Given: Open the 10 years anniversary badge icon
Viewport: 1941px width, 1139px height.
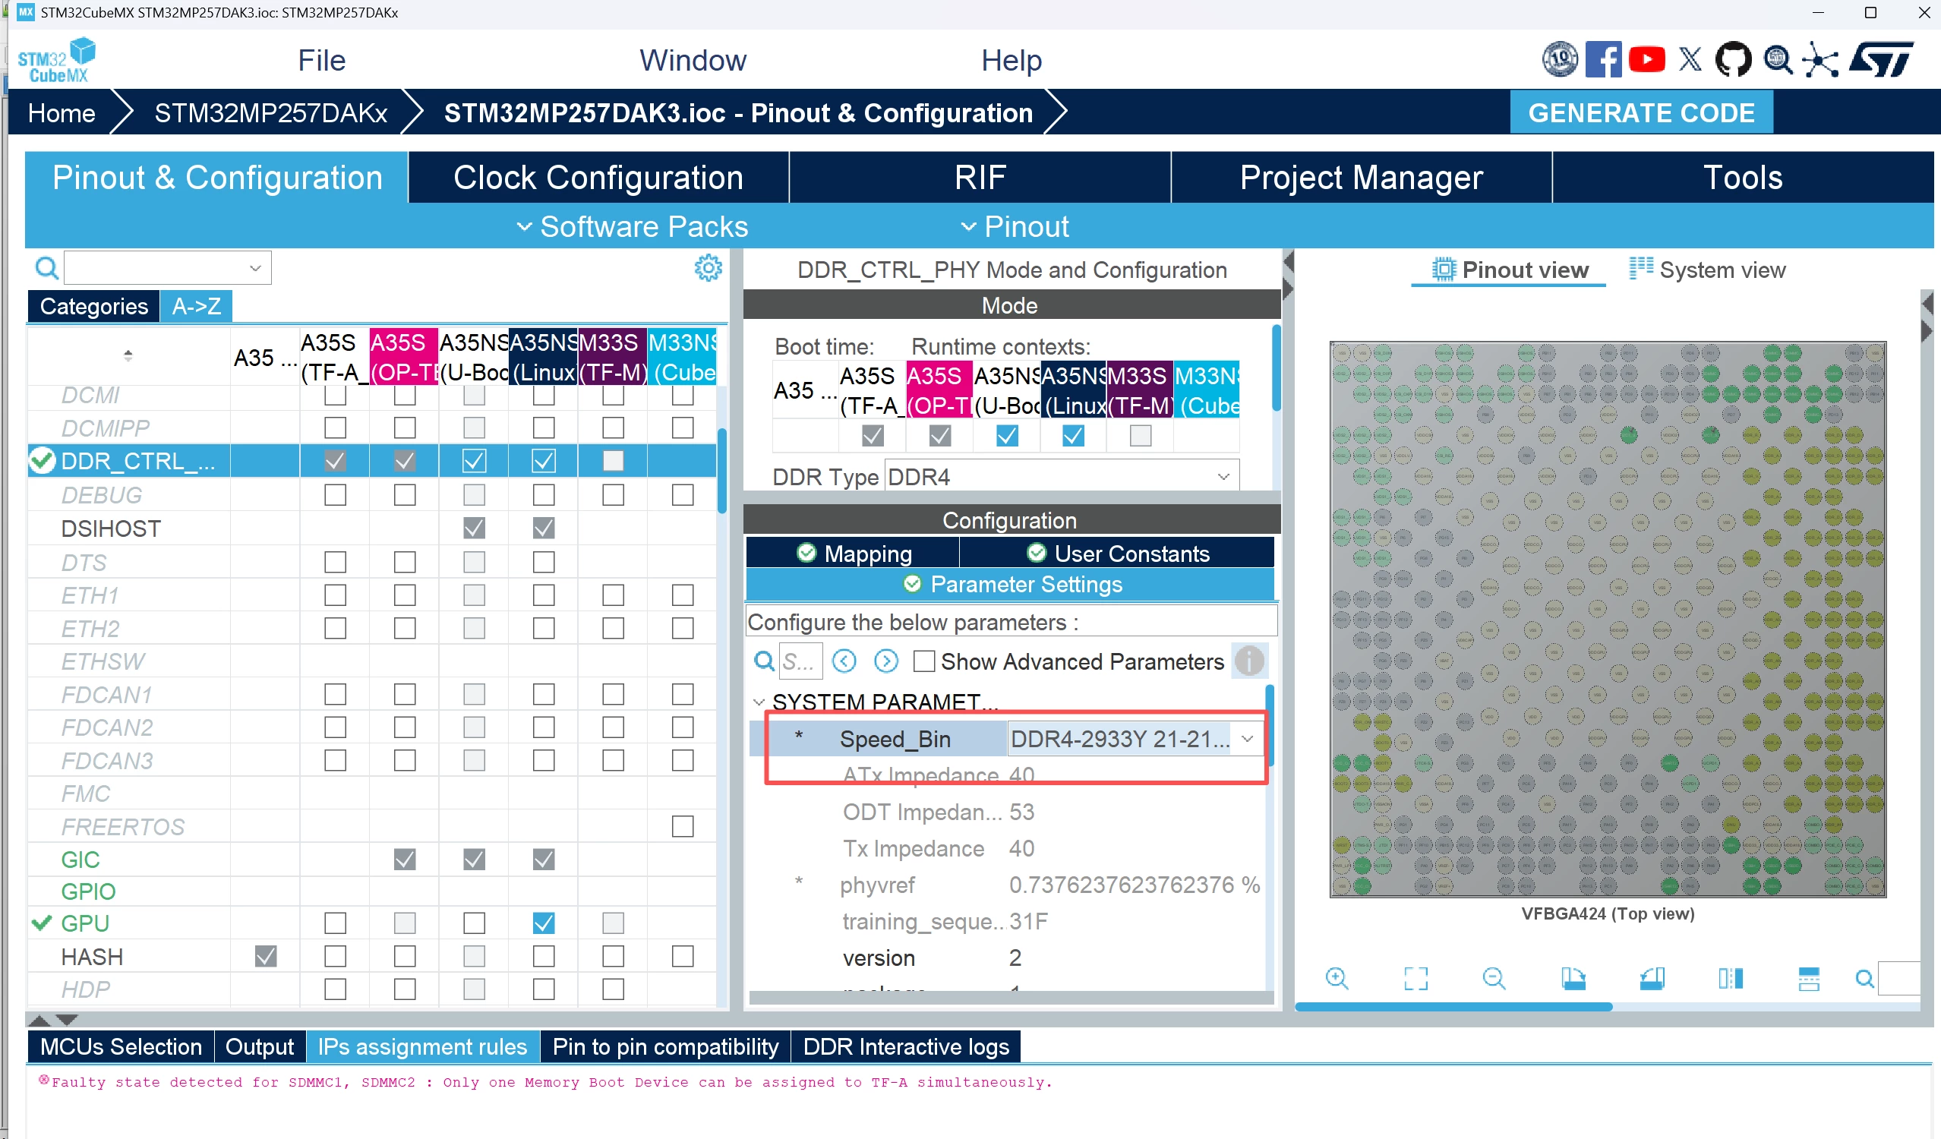Looking at the screenshot, I should pos(1560,59).
